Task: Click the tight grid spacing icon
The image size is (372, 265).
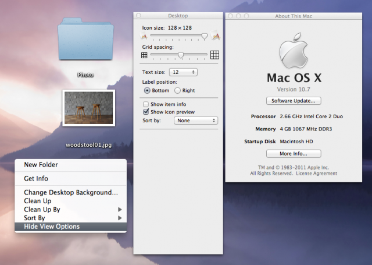Action: click(144, 55)
